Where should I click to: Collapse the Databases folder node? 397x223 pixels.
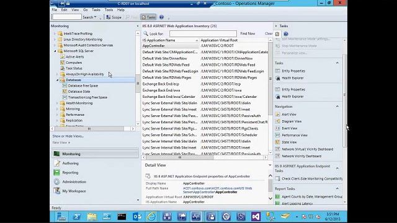58,80
